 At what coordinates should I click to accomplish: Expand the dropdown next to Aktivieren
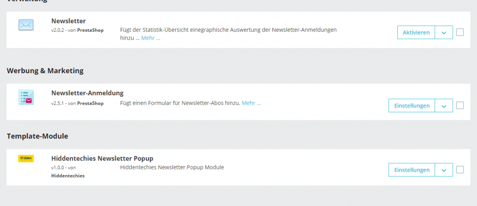click(444, 32)
